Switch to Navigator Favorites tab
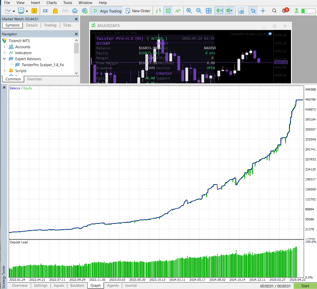The height and width of the screenshot is (289, 317). (35, 79)
